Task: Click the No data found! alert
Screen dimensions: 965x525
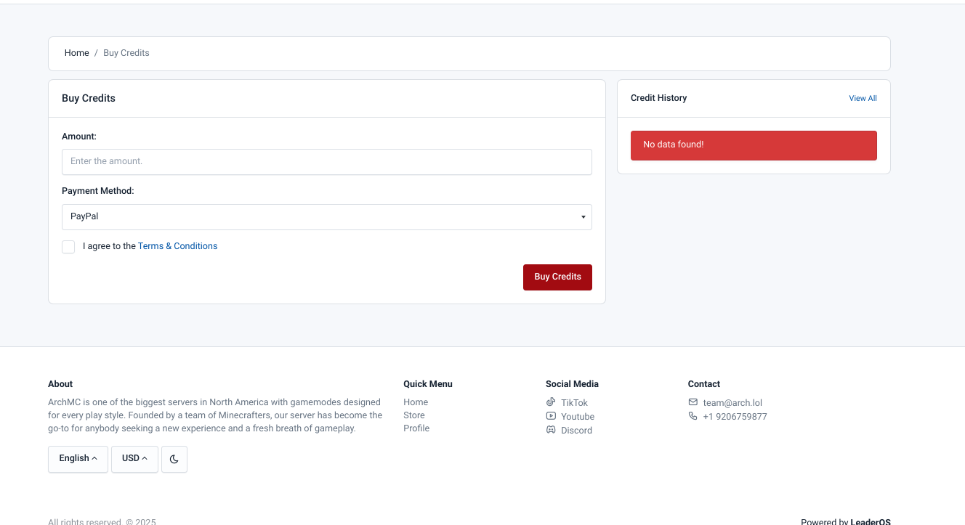Action: 754,145
